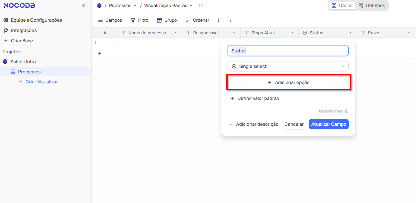The height and width of the screenshot is (203, 416).
Task: Open the toolbar more options menu
Action: 230,20
